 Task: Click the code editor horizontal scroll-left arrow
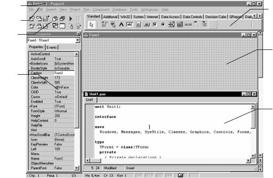pos(88,160)
